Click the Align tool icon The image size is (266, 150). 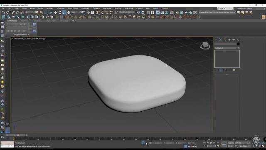(143, 12)
